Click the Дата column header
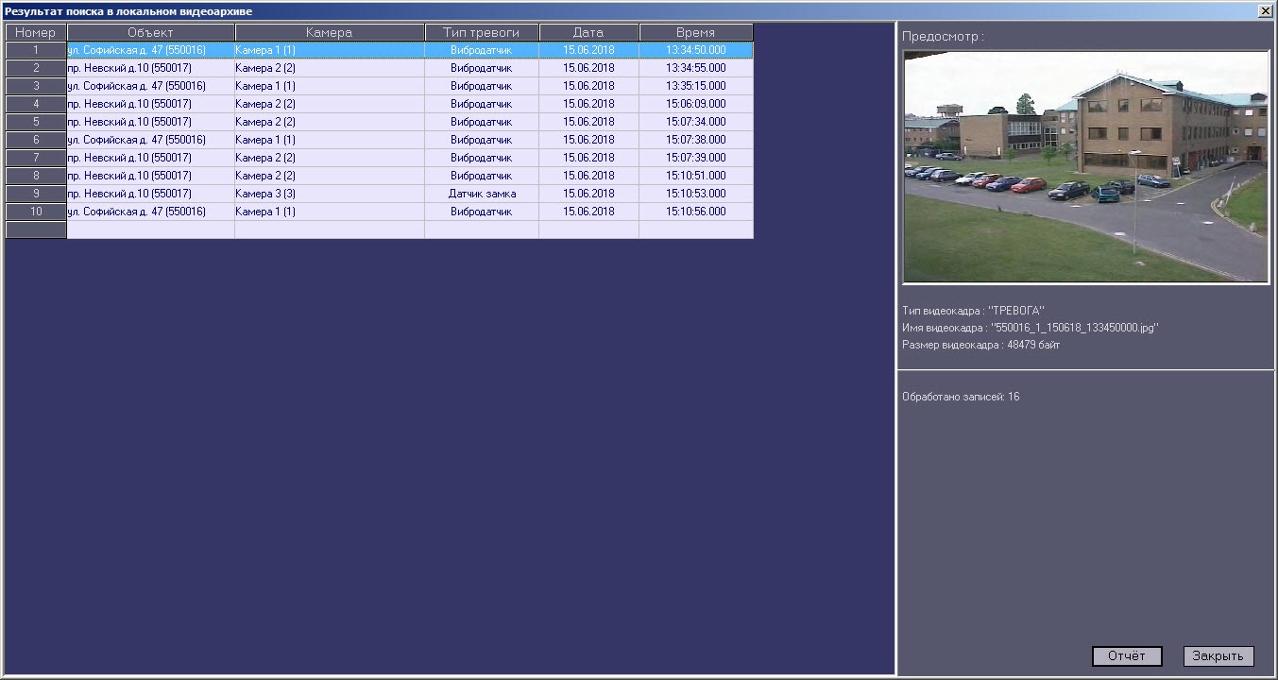This screenshot has height=680, width=1278. tap(588, 32)
